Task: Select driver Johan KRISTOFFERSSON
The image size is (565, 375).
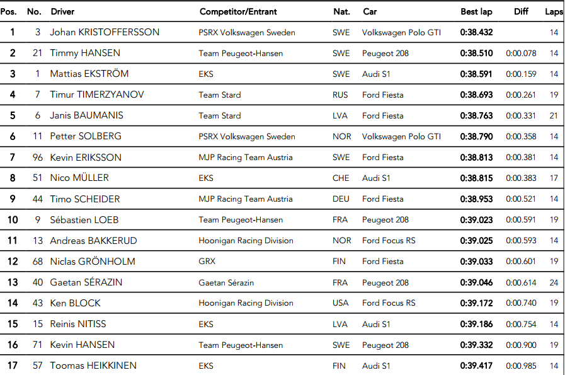Action: pos(105,32)
